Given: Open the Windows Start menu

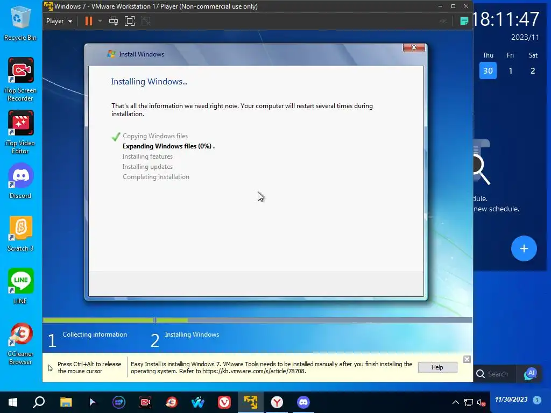Looking at the screenshot, I should point(13,402).
